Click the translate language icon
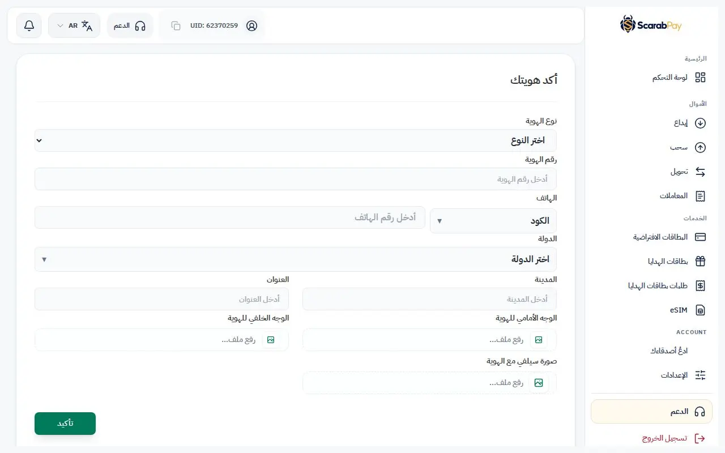The image size is (725, 453). click(87, 25)
